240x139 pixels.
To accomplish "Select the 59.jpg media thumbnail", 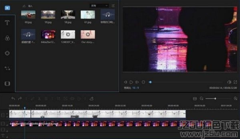I will coord(48,15).
